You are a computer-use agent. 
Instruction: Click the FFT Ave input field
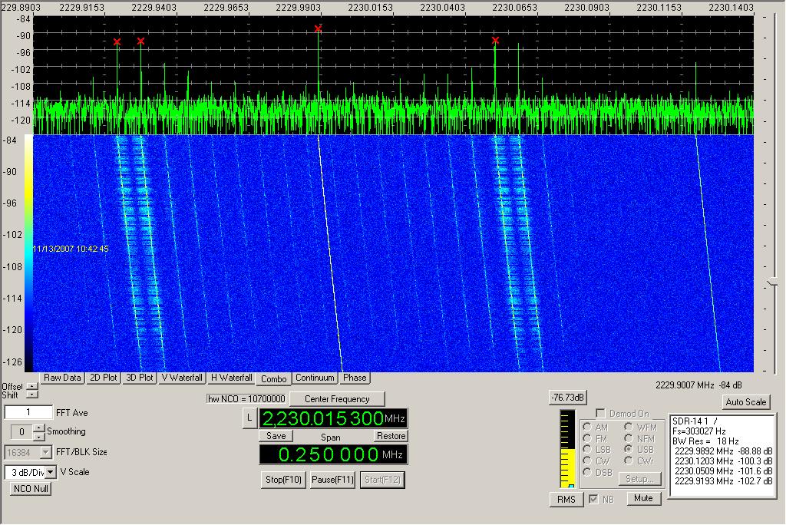[28, 413]
